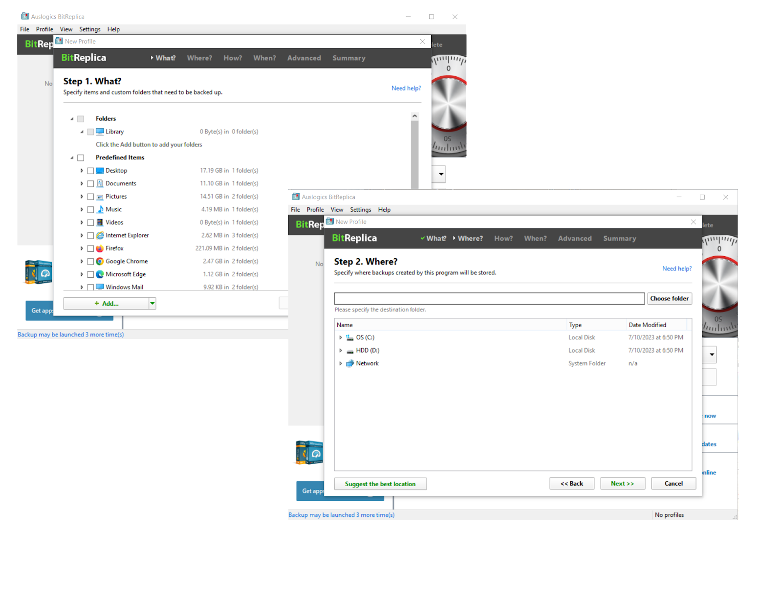Tick the Pictures checkbox

90,197
